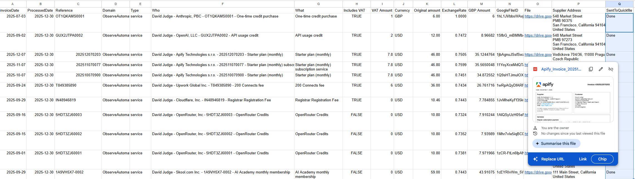
Task: Open Drive link for Apify invoice 202512070203
Action: coord(538,55)
